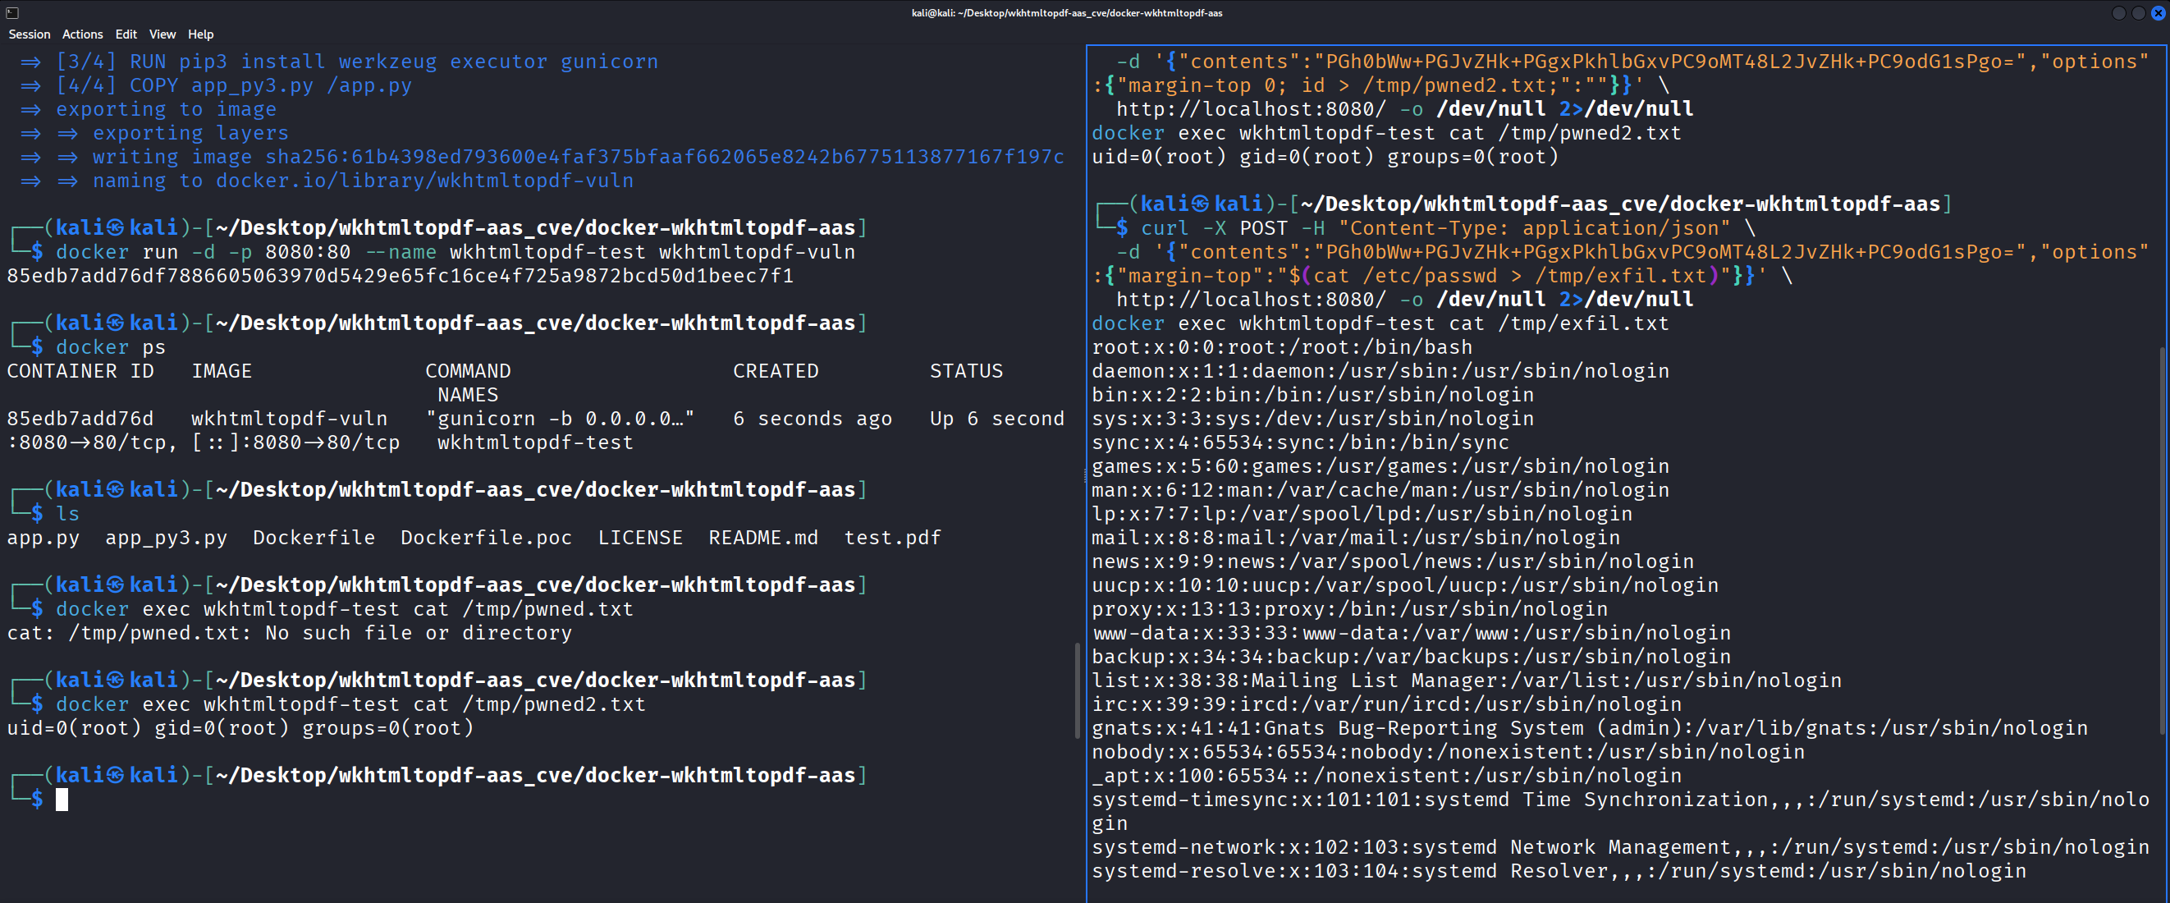Click the README.md filename in the ls output
The height and width of the screenshot is (903, 2170).
tap(763, 537)
